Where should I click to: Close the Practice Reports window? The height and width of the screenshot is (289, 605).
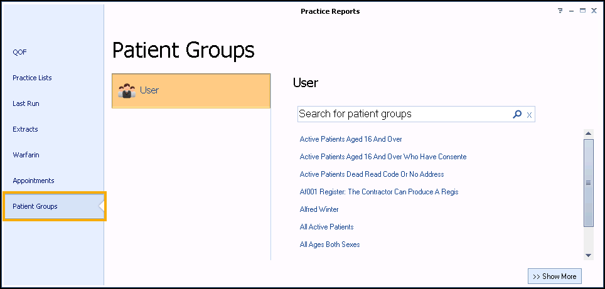pos(594,11)
